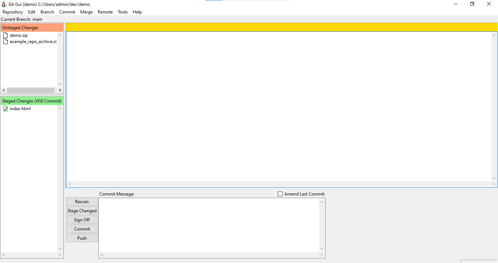Push changes with the Push button
This screenshot has height=263, width=498.
coord(82,238)
